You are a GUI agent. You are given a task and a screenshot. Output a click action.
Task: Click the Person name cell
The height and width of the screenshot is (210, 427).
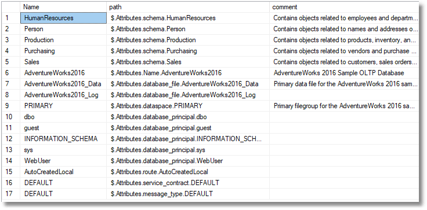point(63,29)
